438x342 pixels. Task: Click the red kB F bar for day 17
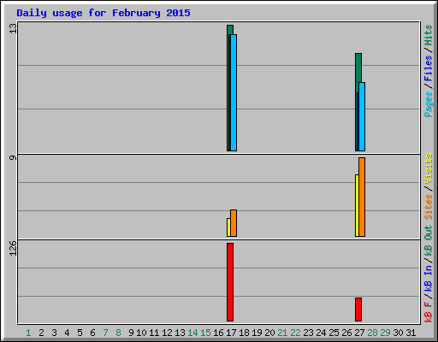pos(230,282)
